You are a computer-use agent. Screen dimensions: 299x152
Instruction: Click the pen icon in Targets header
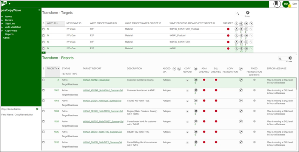click(x=251, y=23)
